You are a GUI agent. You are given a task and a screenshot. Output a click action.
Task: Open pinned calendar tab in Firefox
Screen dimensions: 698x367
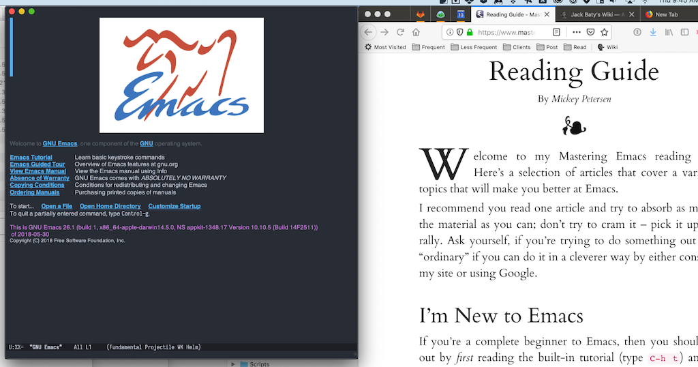tap(460, 14)
